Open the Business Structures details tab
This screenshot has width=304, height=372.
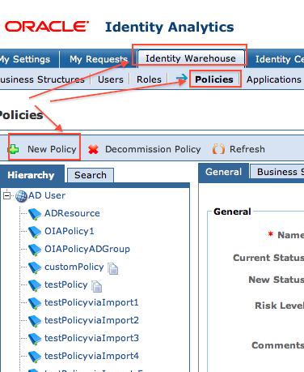coord(277,172)
